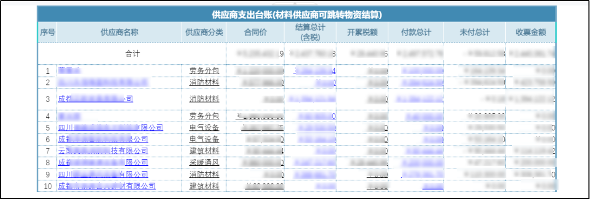
Task: Click 消防材料 category in row 3
Action: 204,99
